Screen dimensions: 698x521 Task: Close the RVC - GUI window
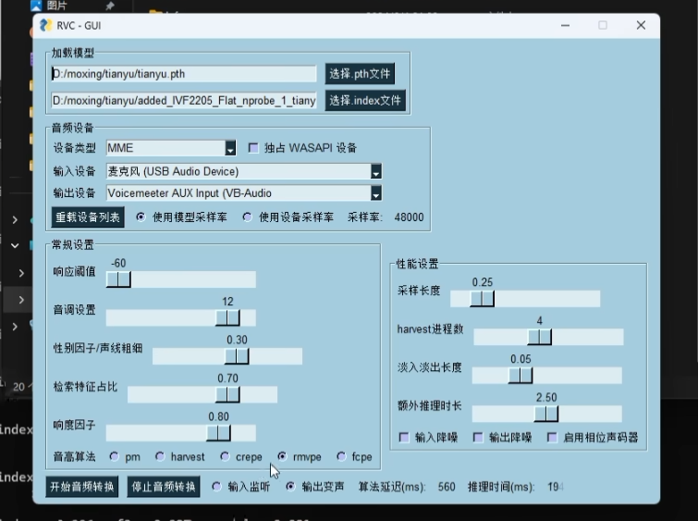tap(641, 25)
